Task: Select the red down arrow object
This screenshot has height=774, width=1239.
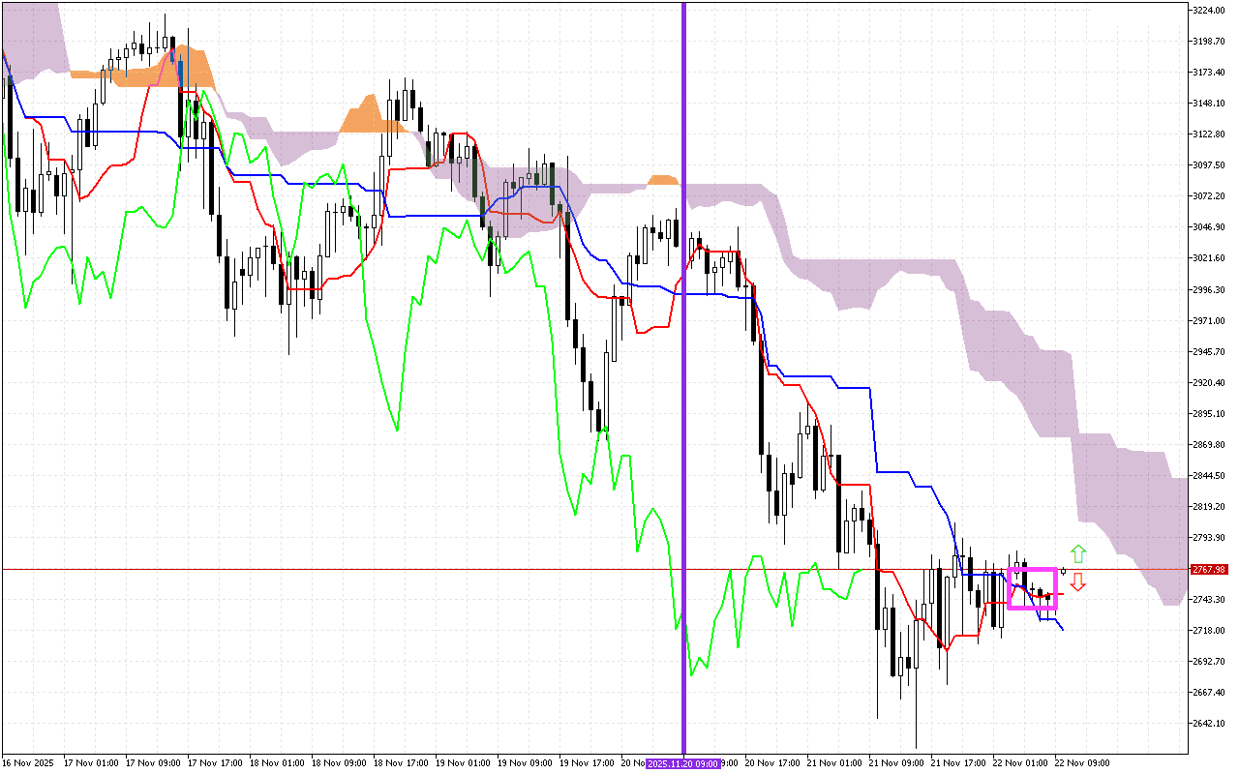Action: 1078,584
